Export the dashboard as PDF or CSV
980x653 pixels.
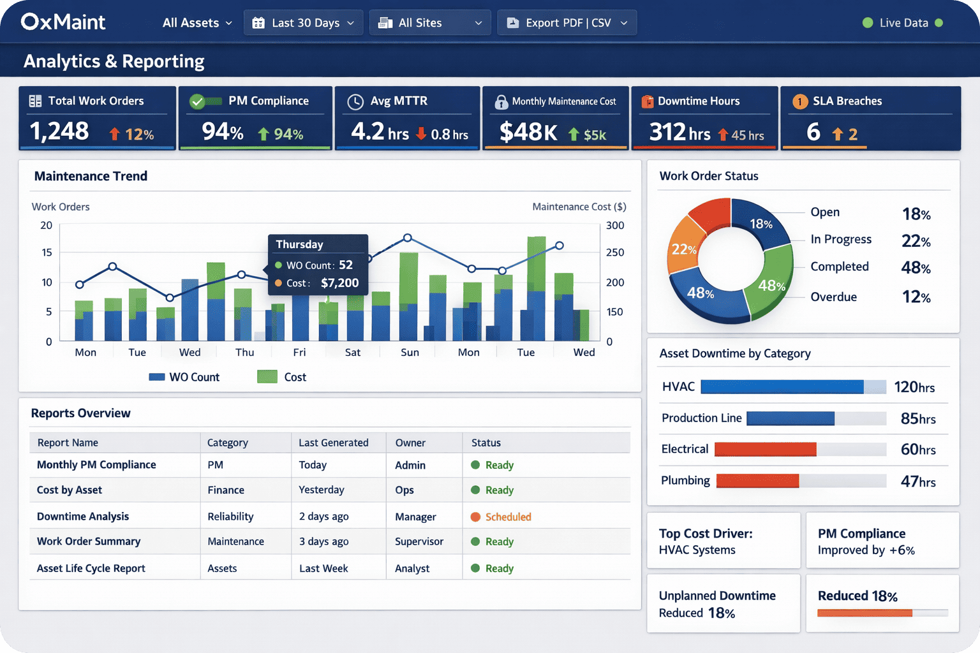click(567, 22)
